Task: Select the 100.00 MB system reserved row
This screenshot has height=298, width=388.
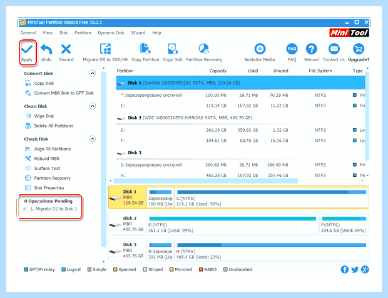Action: [x=240, y=96]
